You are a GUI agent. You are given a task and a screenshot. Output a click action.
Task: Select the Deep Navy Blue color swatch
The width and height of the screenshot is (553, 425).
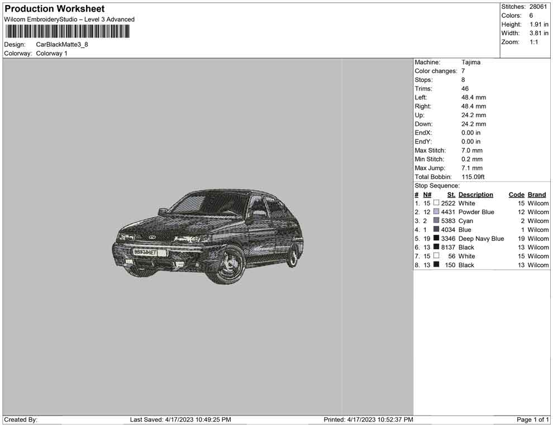tap(436, 238)
